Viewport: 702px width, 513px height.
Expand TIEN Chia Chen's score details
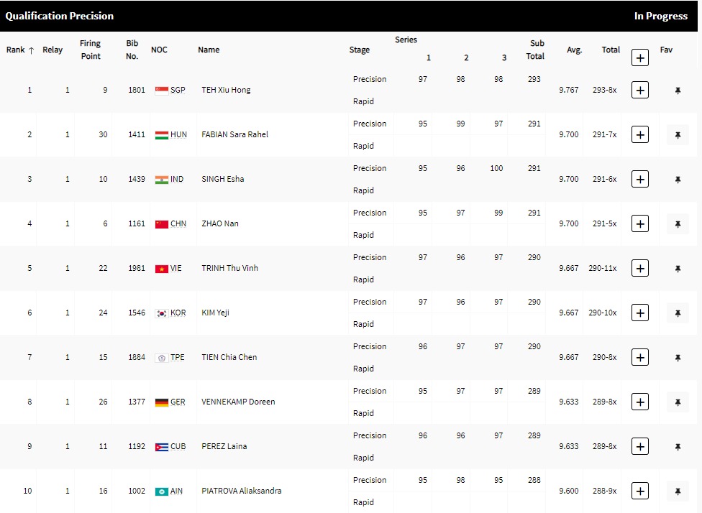tap(639, 357)
